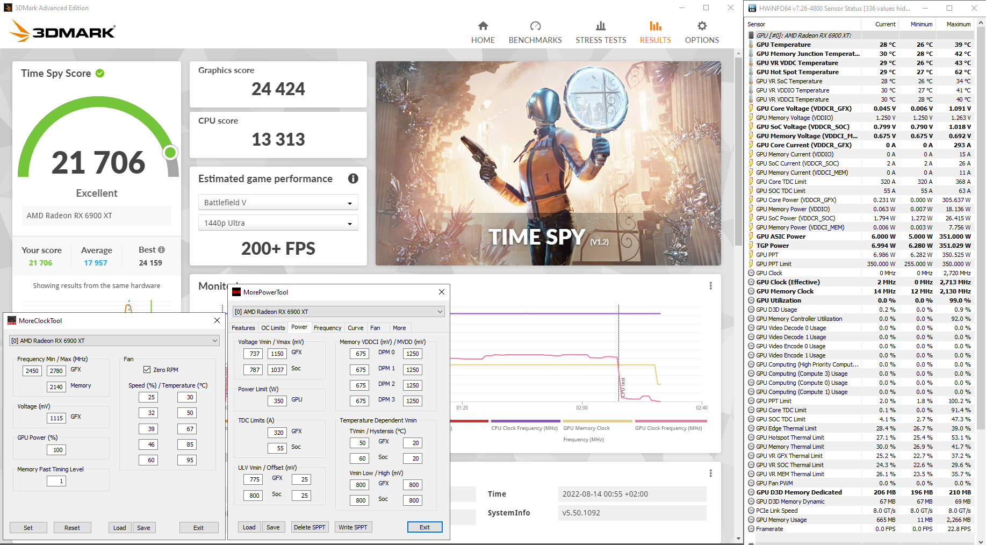Click the info icon next to Best score
Viewport: 986px width, 545px height.
point(161,250)
